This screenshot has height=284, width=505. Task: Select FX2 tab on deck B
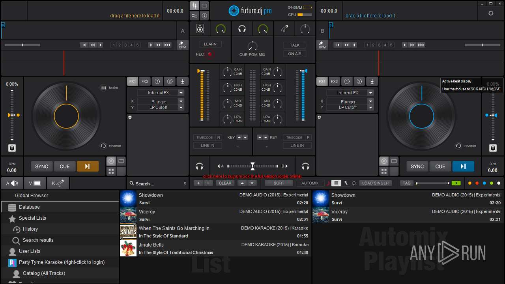334,81
